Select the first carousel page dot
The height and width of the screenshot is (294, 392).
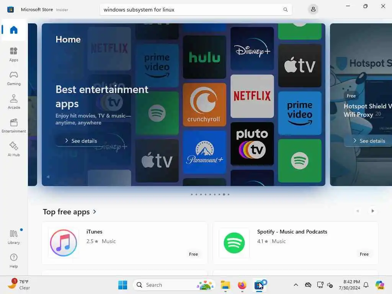click(192, 194)
